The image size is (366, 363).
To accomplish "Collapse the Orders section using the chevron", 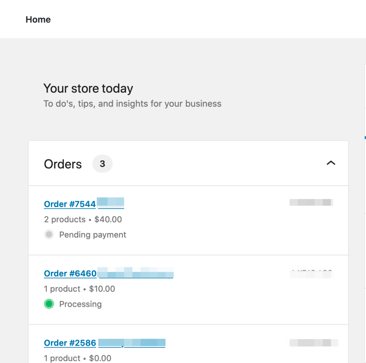I will [x=331, y=163].
